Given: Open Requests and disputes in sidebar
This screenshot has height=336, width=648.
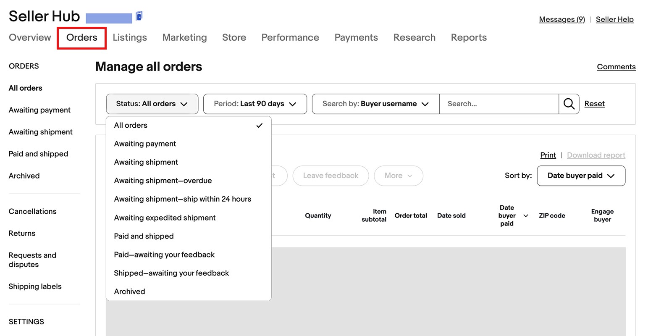Looking at the screenshot, I should pyautogui.click(x=32, y=260).
